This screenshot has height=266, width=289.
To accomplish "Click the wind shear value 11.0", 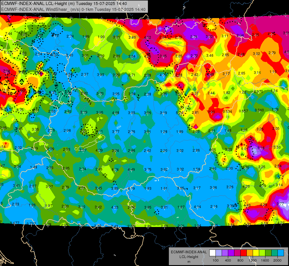I will point(5,90).
